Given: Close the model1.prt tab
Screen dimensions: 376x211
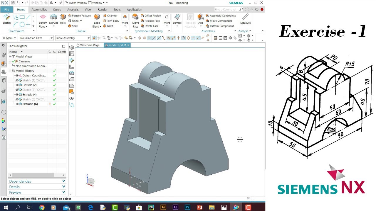Looking at the screenshot, I should point(128,45).
